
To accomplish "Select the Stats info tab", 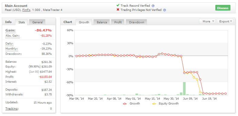I will 21,22.
